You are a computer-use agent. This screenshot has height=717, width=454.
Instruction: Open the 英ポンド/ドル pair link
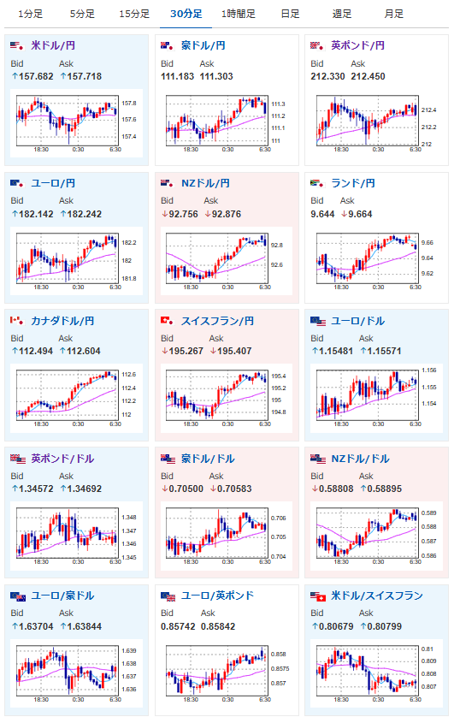click(62, 459)
